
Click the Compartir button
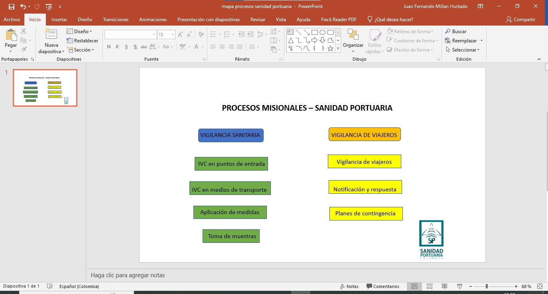click(520, 20)
